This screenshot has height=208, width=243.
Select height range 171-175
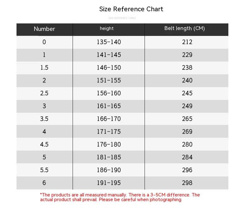[108, 131]
